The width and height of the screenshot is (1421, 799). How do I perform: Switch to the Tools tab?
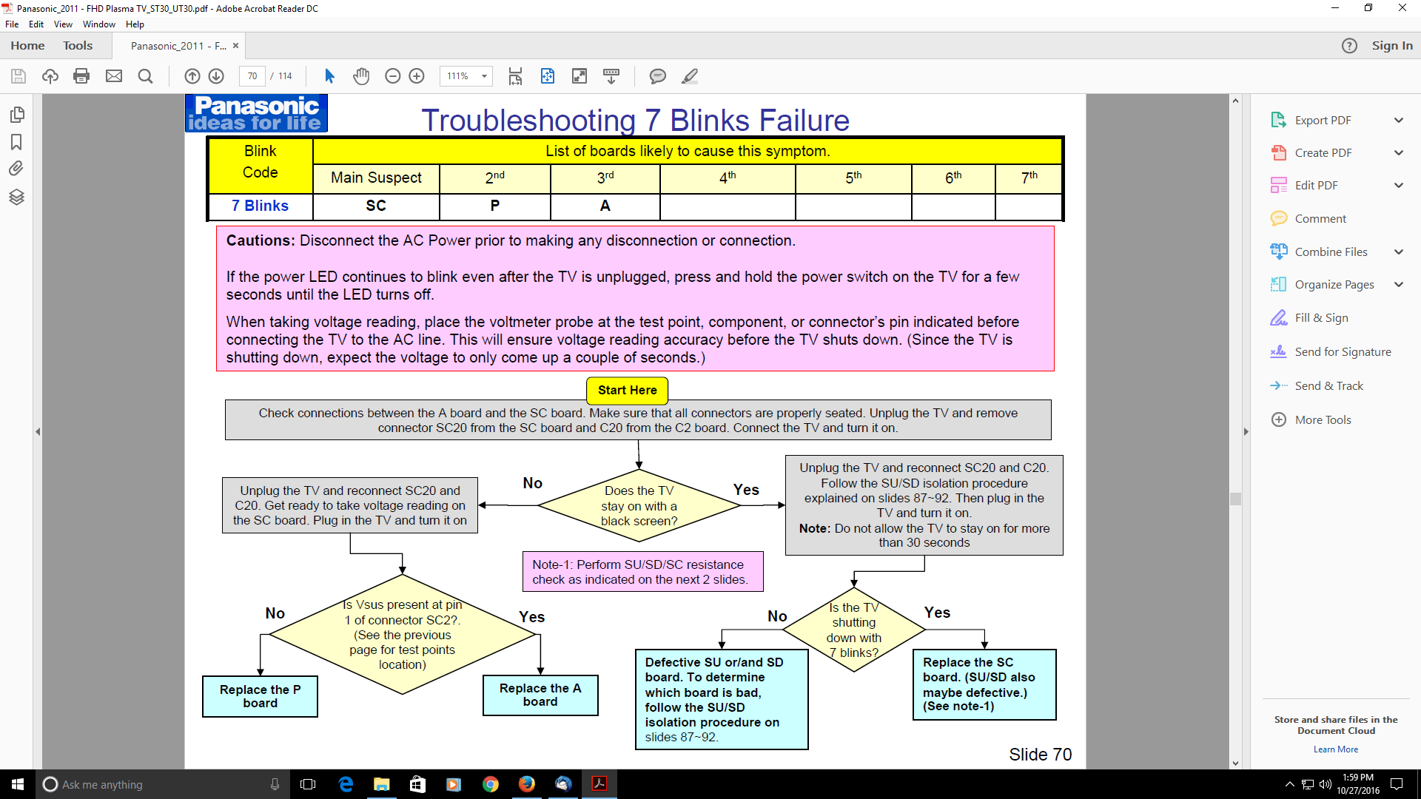pyautogui.click(x=78, y=46)
